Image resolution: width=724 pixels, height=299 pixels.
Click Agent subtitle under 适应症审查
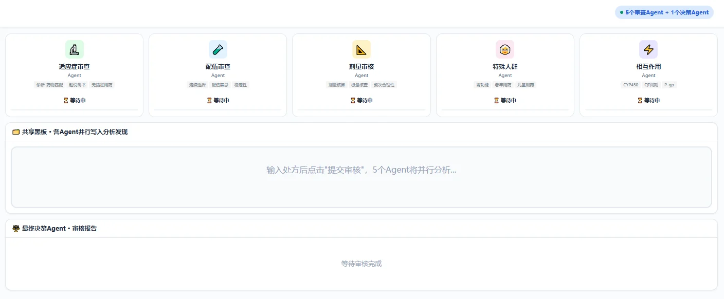[x=75, y=76]
